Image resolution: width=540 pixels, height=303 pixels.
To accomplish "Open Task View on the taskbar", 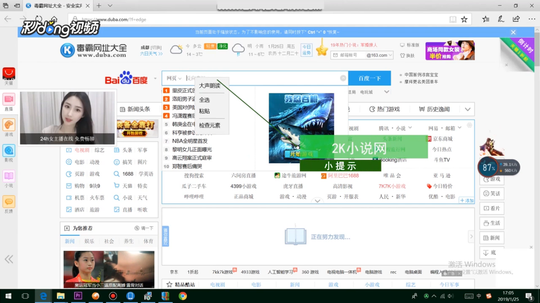I will pos(25,296).
